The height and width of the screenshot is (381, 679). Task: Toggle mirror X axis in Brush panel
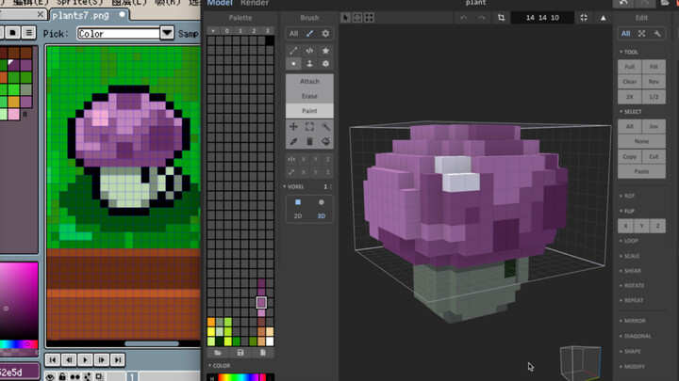pyautogui.click(x=304, y=159)
